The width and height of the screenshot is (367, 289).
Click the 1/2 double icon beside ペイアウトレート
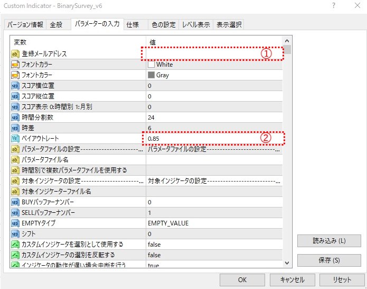coord(15,139)
